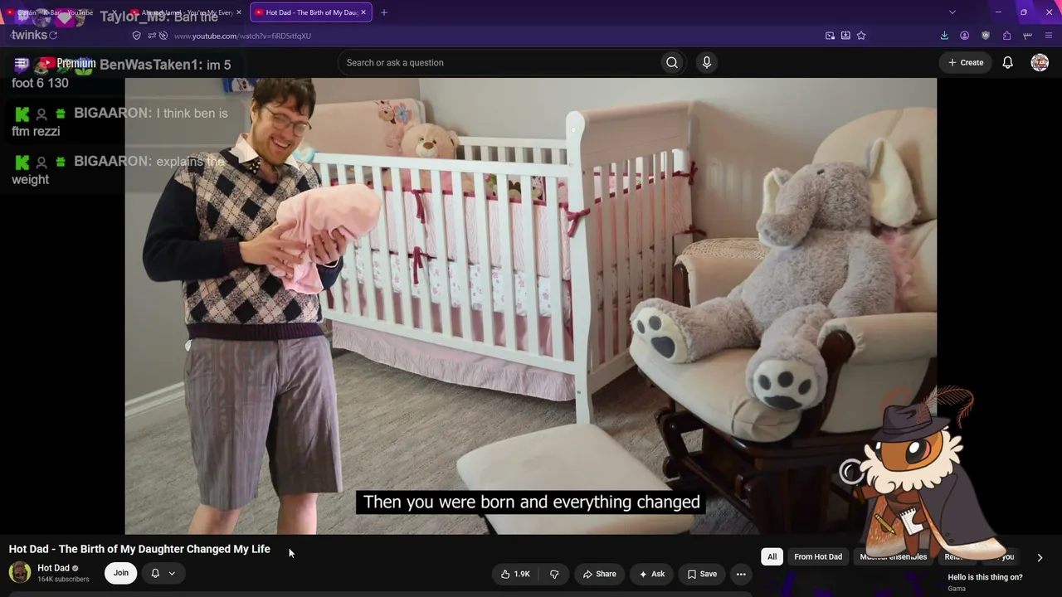The image size is (1062, 597).
Task: Expand the list all tabs chevron
Action: pos(952,12)
